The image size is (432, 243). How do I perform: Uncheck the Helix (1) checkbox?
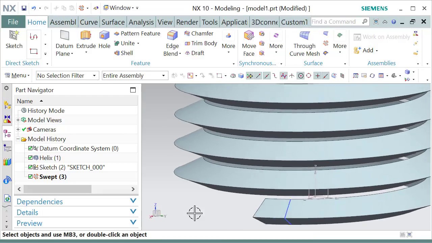point(30,158)
